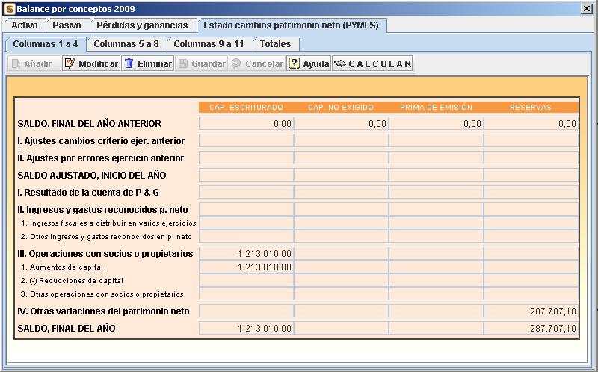Image resolution: width=598 pixels, height=372 pixels.
Task: Click the Cancelar undo arrow icon
Action: tap(236, 63)
